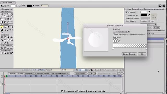Viewport: 167px width, 94px height.
Task: Switch to Channels (Каналы) tab
Action: (16, 74)
